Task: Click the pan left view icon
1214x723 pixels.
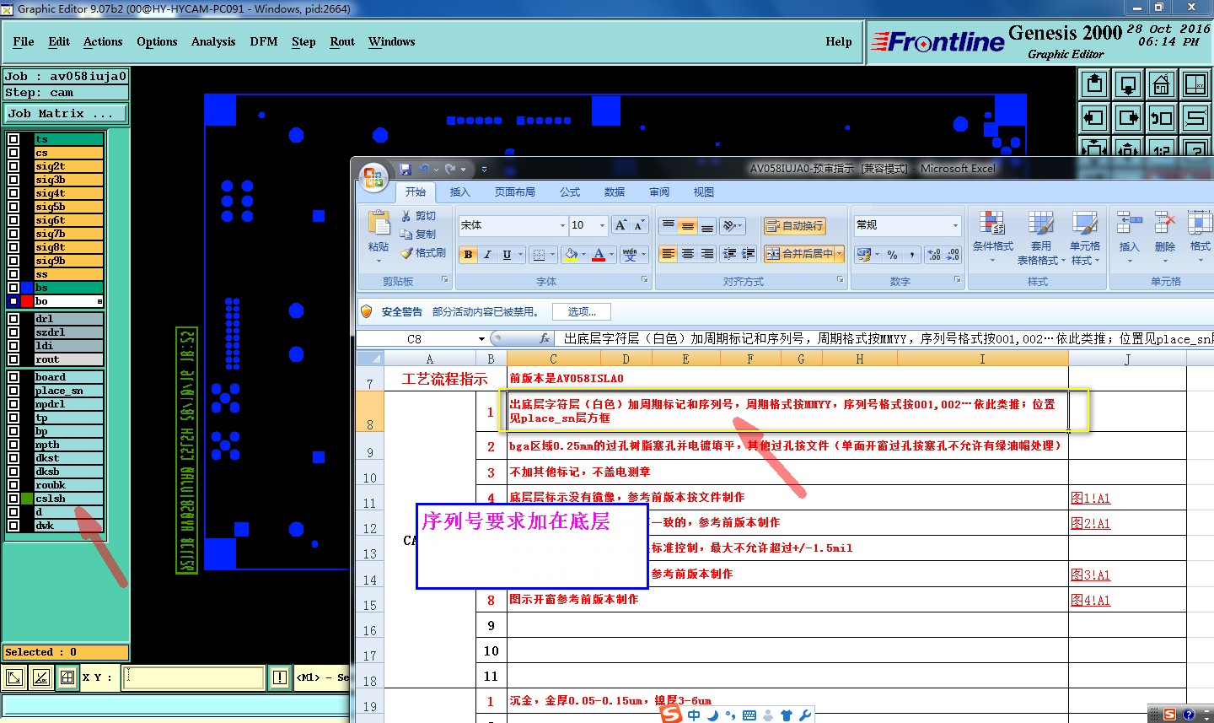Action: coord(1094,118)
